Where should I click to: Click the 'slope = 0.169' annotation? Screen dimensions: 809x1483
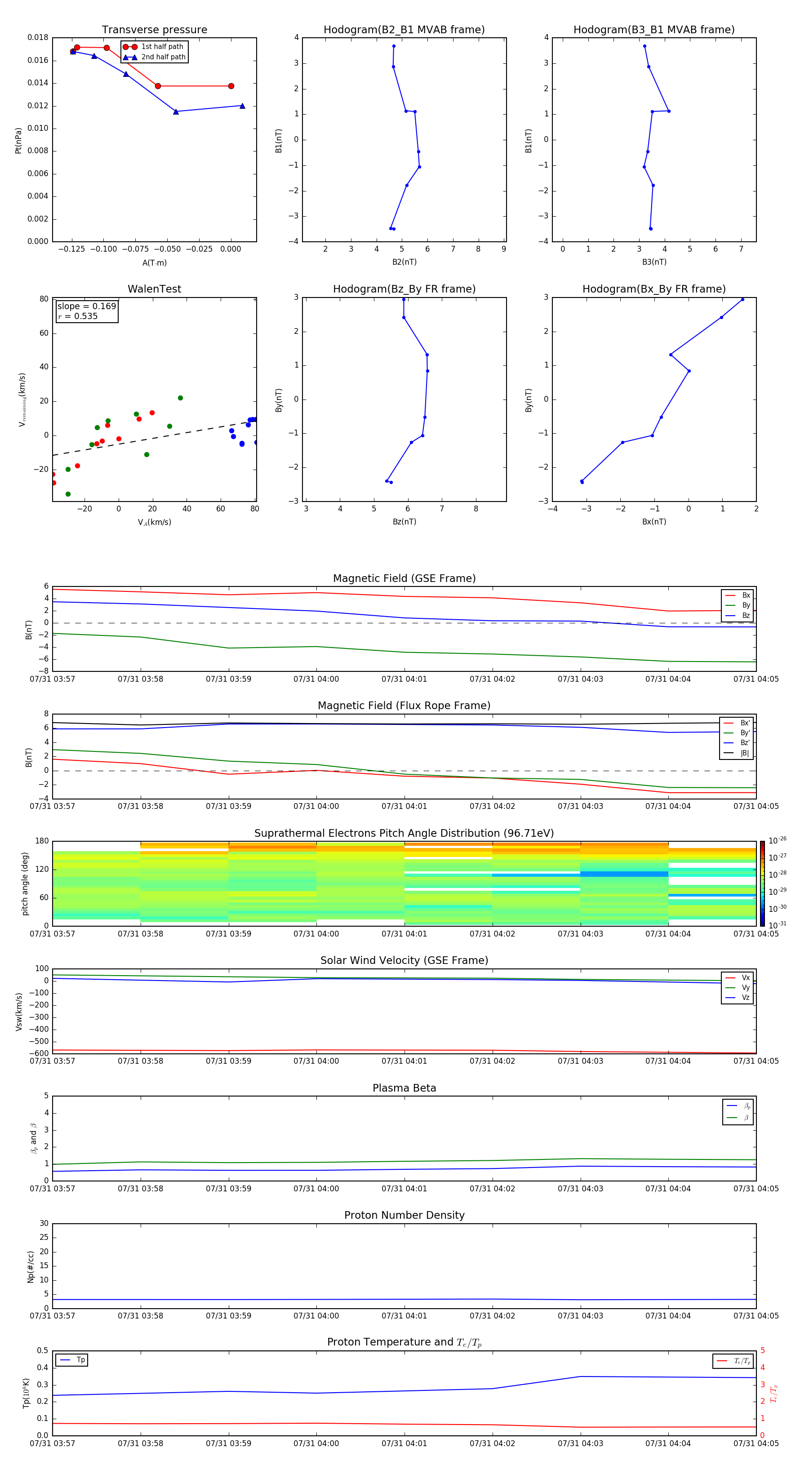tap(86, 306)
